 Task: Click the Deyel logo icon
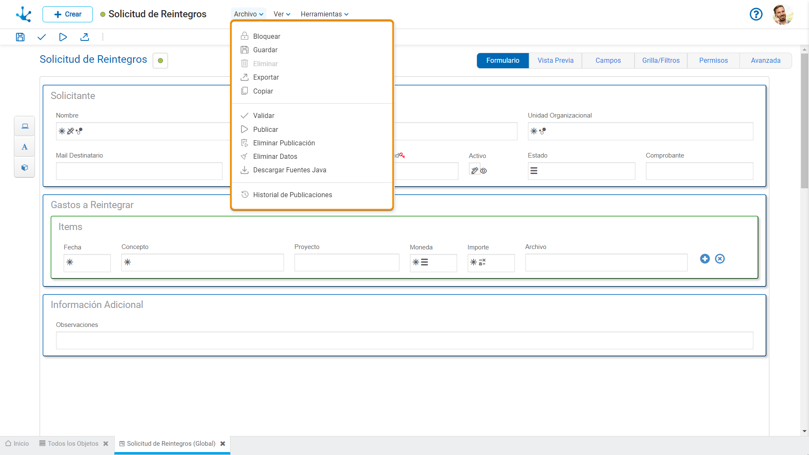click(24, 14)
